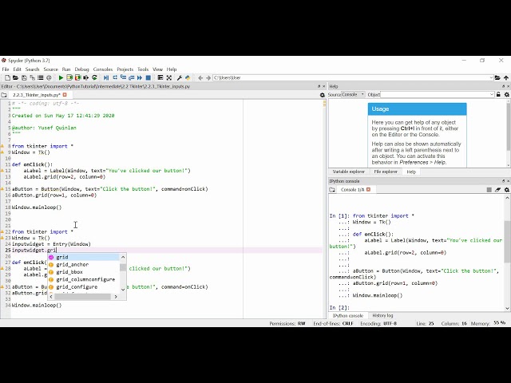
Task: Open the Source Console dropdown
Action: 353,94
